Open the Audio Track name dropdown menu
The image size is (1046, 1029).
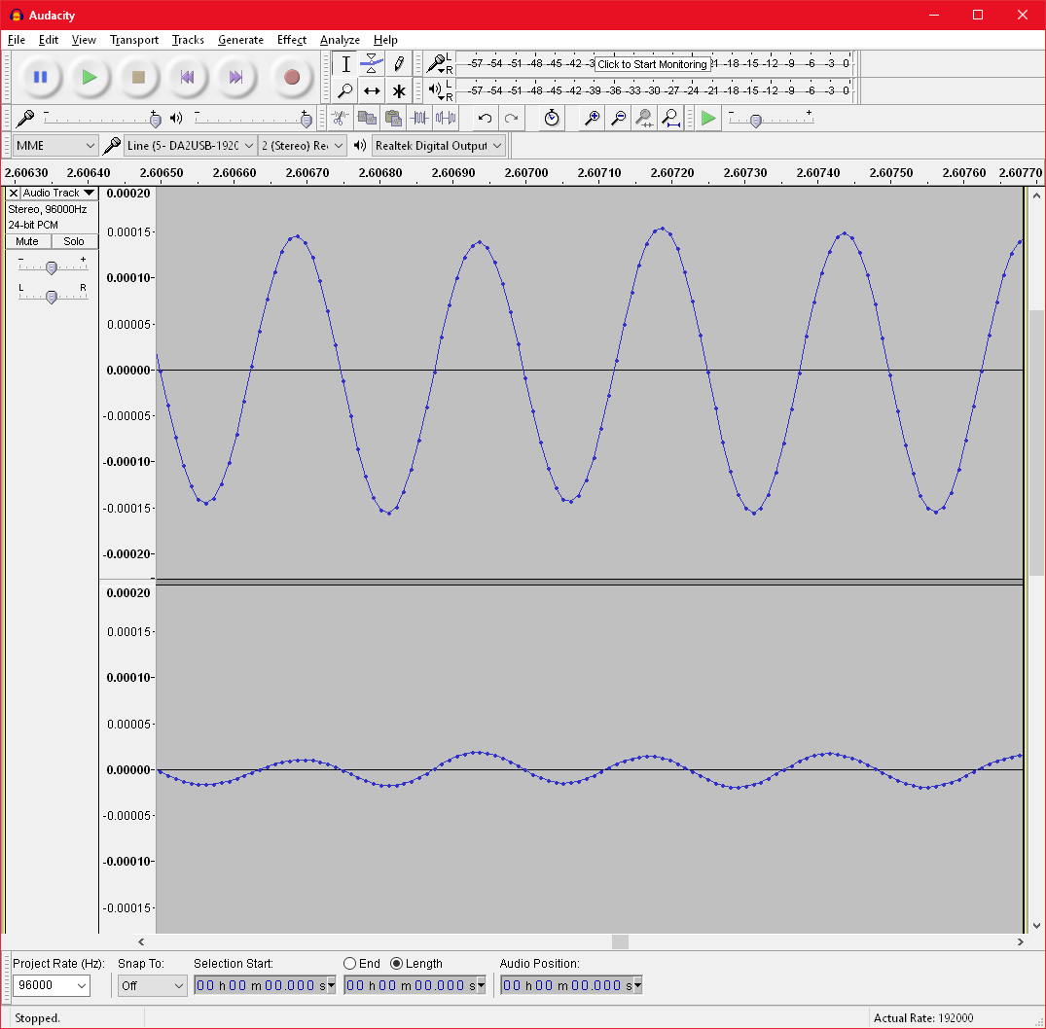(x=58, y=193)
